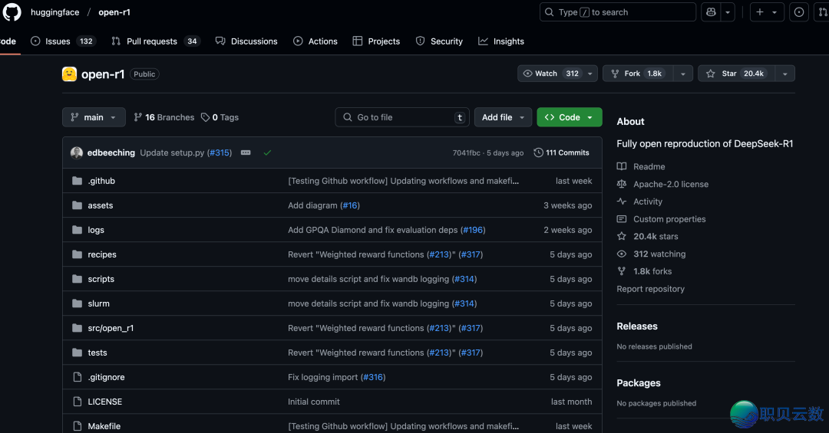This screenshot has height=433, width=829.
Task: Click the GitHub logo home icon
Action: (12, 11)
